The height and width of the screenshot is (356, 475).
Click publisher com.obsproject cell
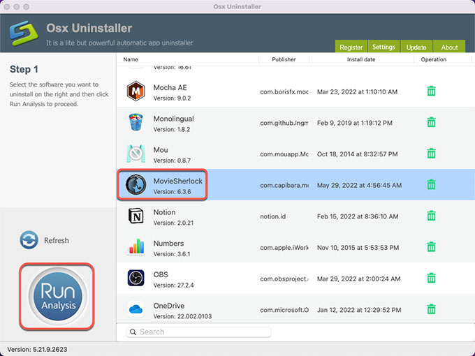(284, 279)
